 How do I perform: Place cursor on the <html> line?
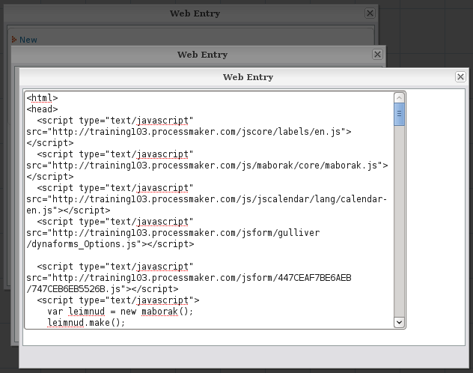tap(42, 98)
